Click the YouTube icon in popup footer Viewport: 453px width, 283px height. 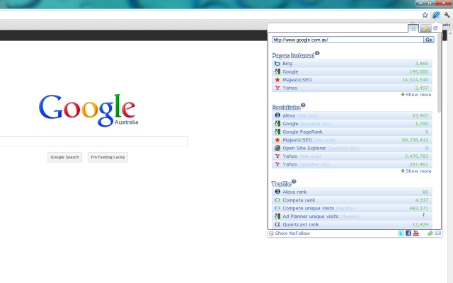[415, 233]
